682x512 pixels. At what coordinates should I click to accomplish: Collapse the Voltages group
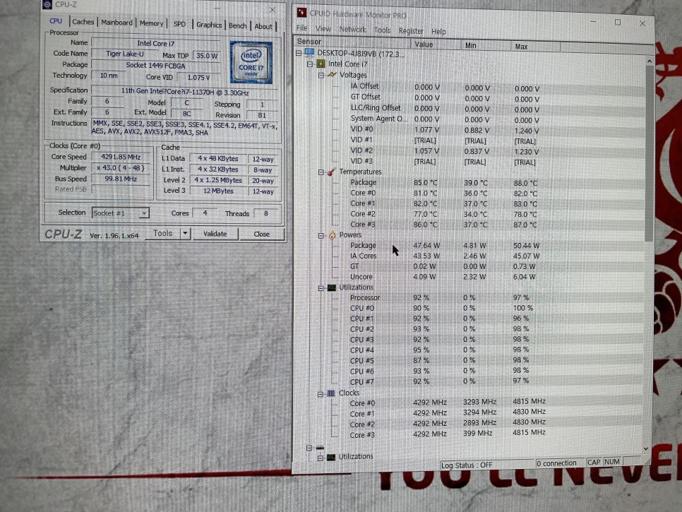(321, 76)
